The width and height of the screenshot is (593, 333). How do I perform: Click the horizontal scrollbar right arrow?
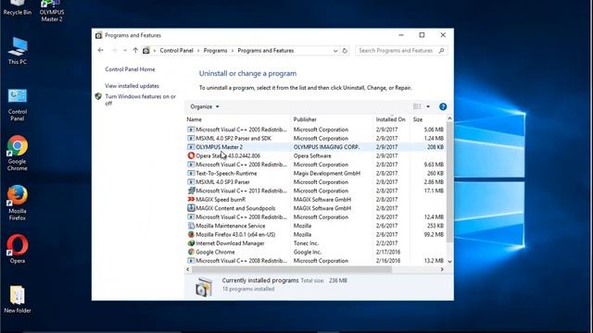click(442, 269)
